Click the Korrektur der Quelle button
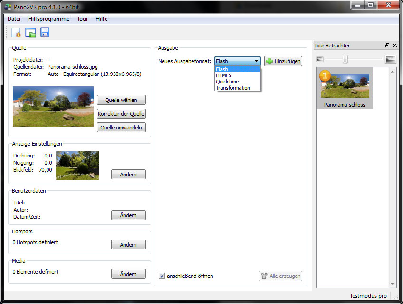This screenshot has width=403, height=304. (x=121, y=114)
